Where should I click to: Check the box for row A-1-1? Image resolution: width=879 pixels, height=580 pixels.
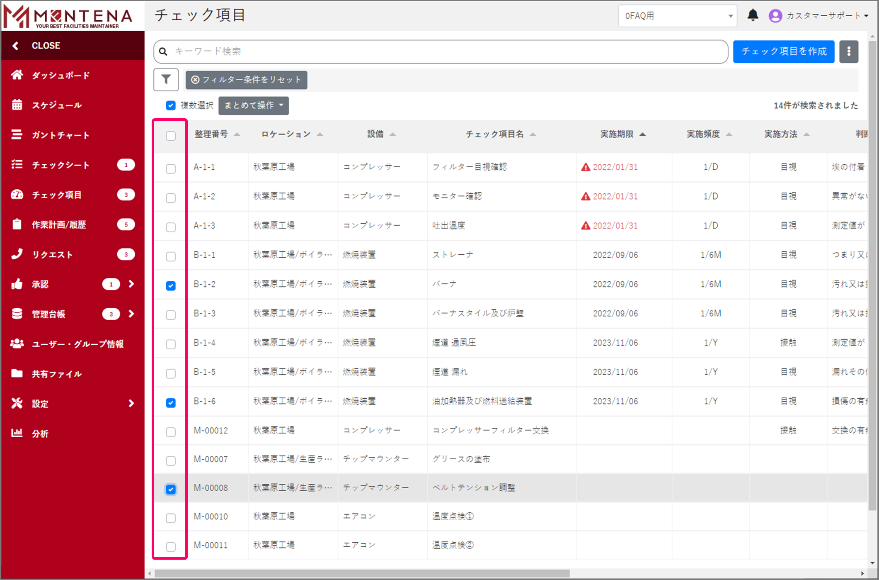point(171,168)
